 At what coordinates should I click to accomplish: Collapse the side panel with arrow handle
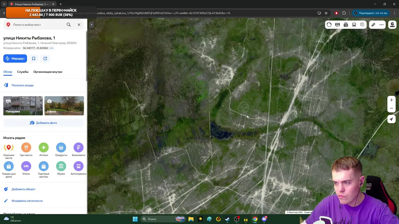[91, 25]
